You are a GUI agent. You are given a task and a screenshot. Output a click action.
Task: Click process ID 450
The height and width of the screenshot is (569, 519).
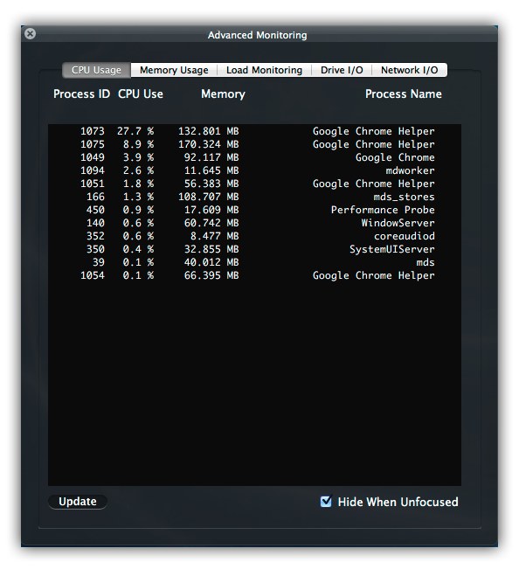[x=95, y=210]
